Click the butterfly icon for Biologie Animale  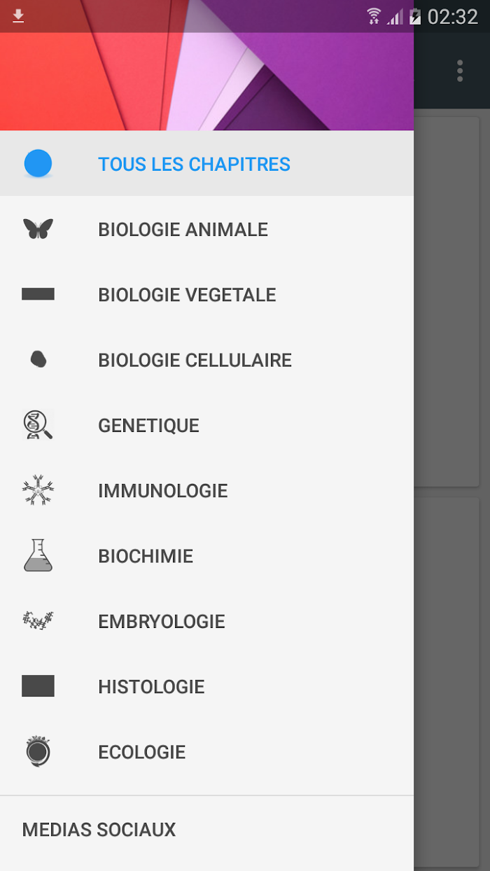[38, 229]
